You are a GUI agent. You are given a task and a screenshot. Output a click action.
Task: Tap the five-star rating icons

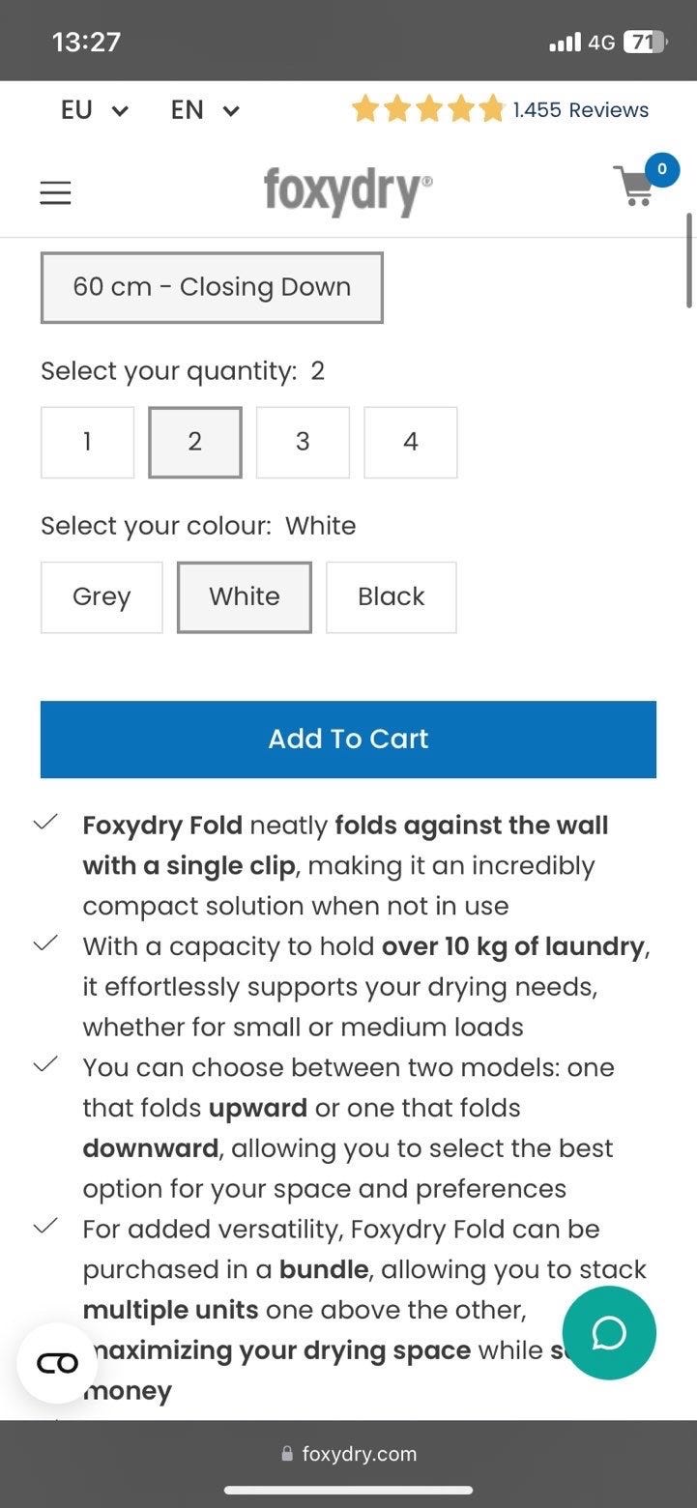[x=428, y=109]
